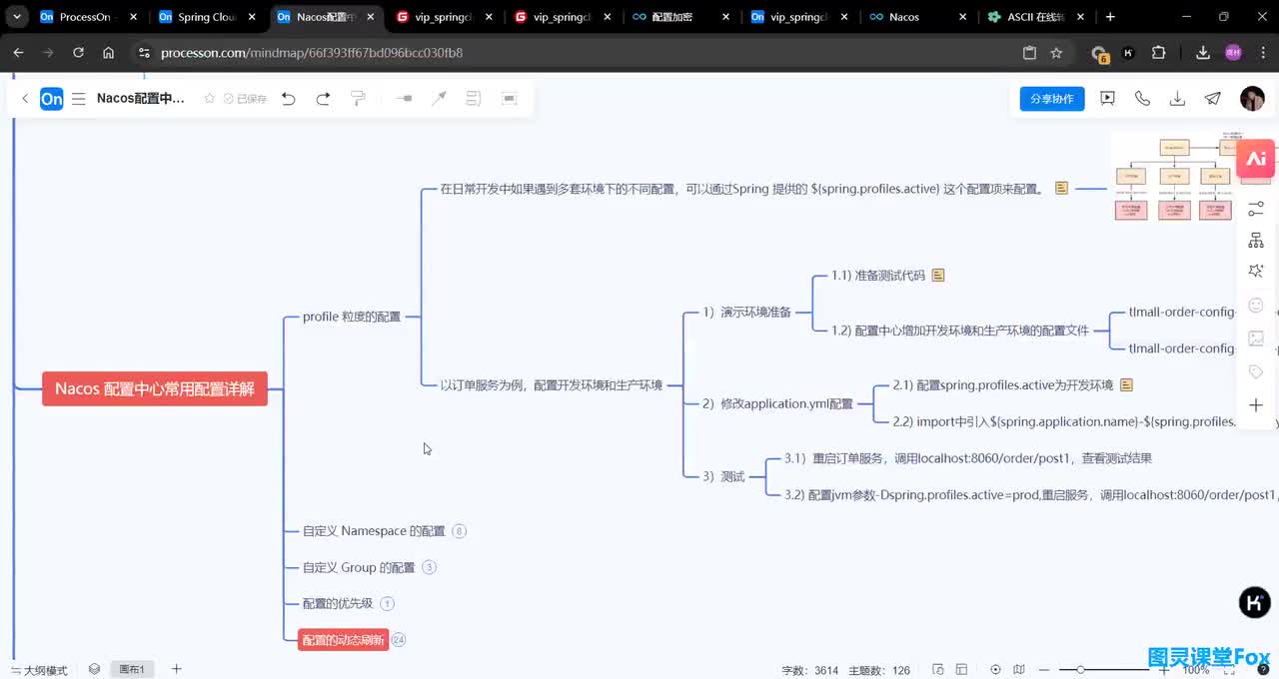The width and height of the screenshot is (1279, 679).
Task: Click the architecture diagram thumbnail image
Action: click(x=1174, y=177)
